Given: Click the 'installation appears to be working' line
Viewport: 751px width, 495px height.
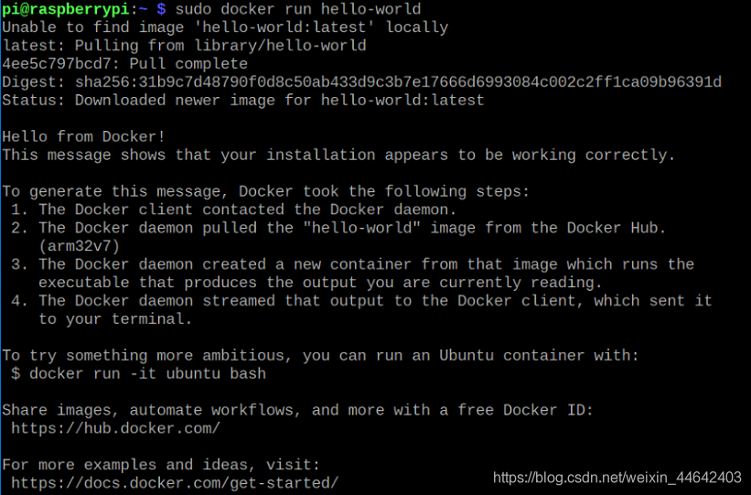Looking at the screenshot, I should tap(338, 156).
